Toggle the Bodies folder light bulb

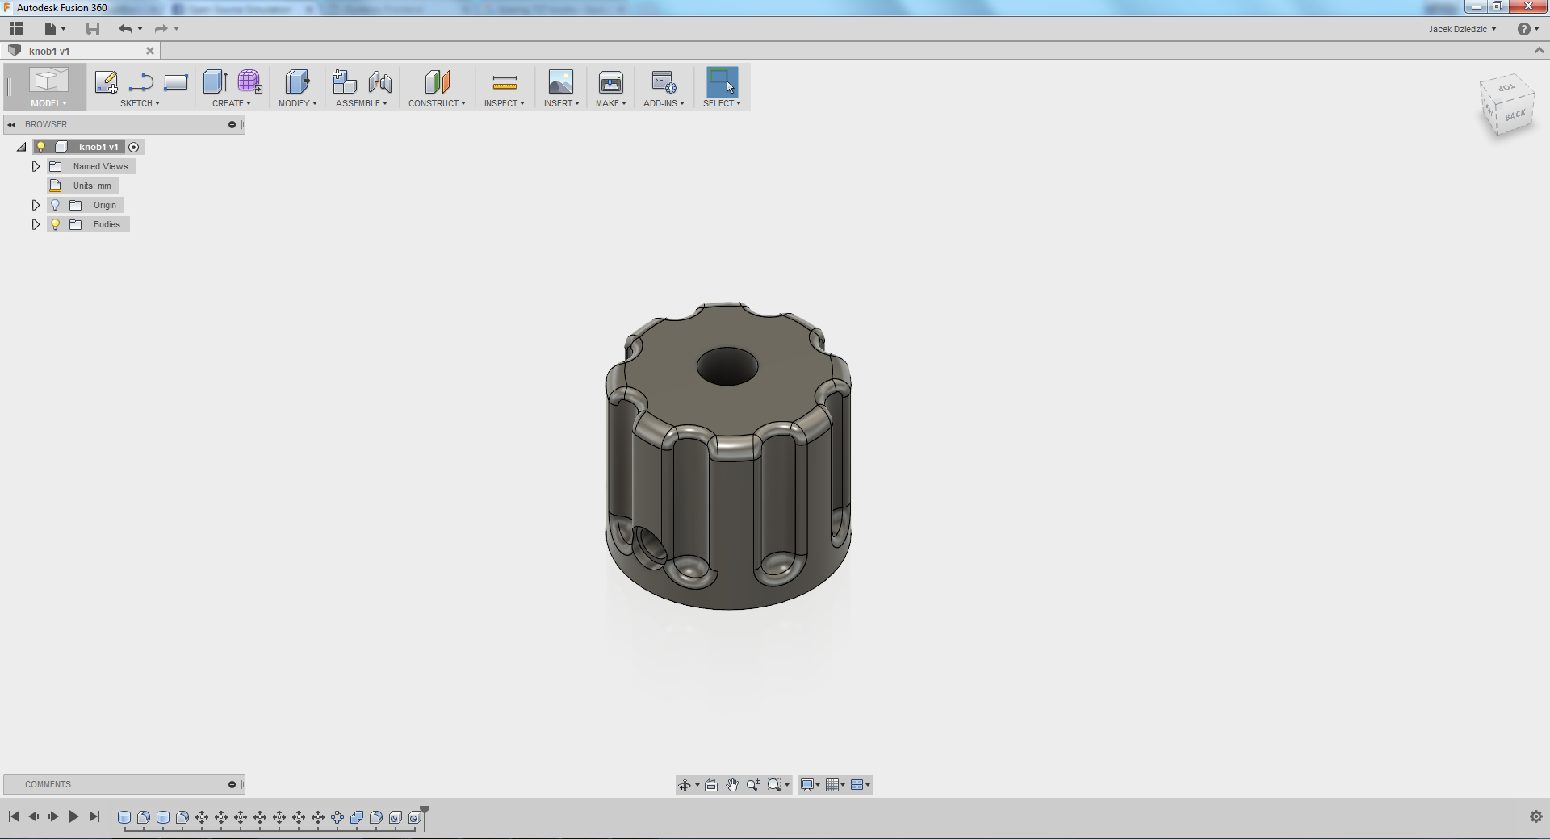click(x=56, y=224)
